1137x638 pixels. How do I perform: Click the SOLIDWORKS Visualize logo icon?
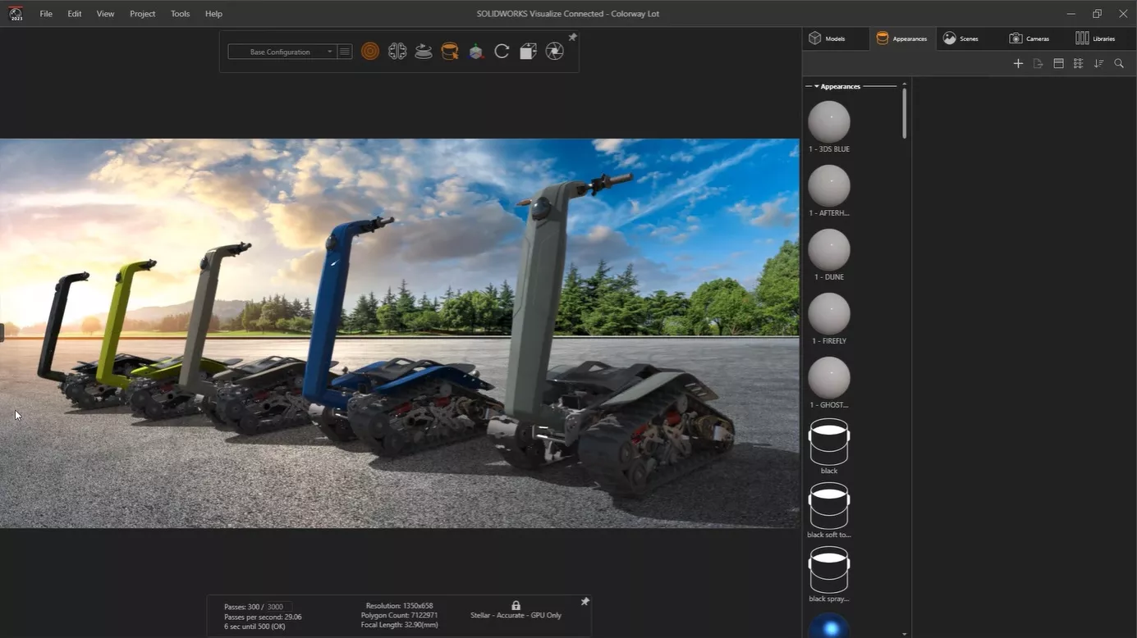(x=16, y=14)
